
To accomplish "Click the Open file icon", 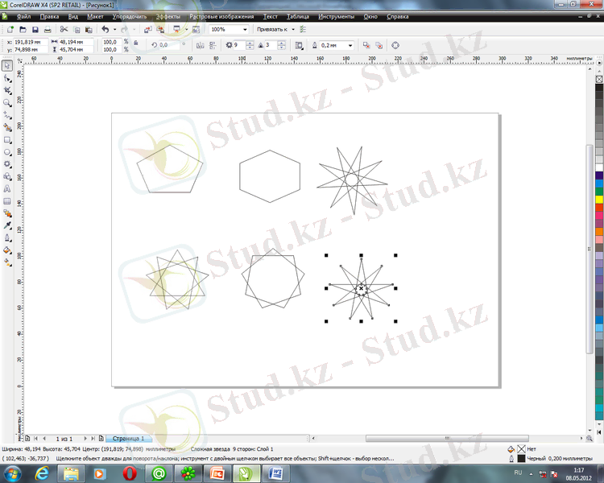I will tap(23, 29).
